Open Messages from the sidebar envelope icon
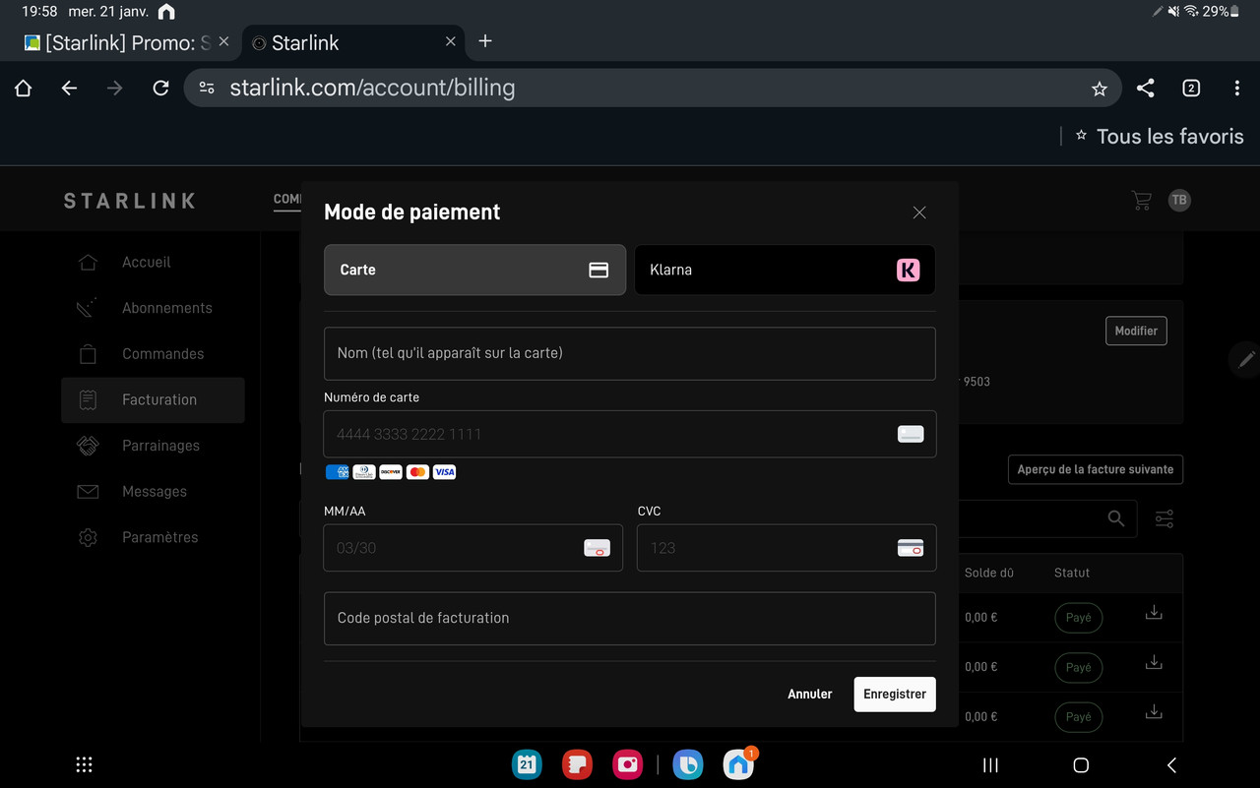The width and height of the screenshot is (1260, 788). (87, 491)
